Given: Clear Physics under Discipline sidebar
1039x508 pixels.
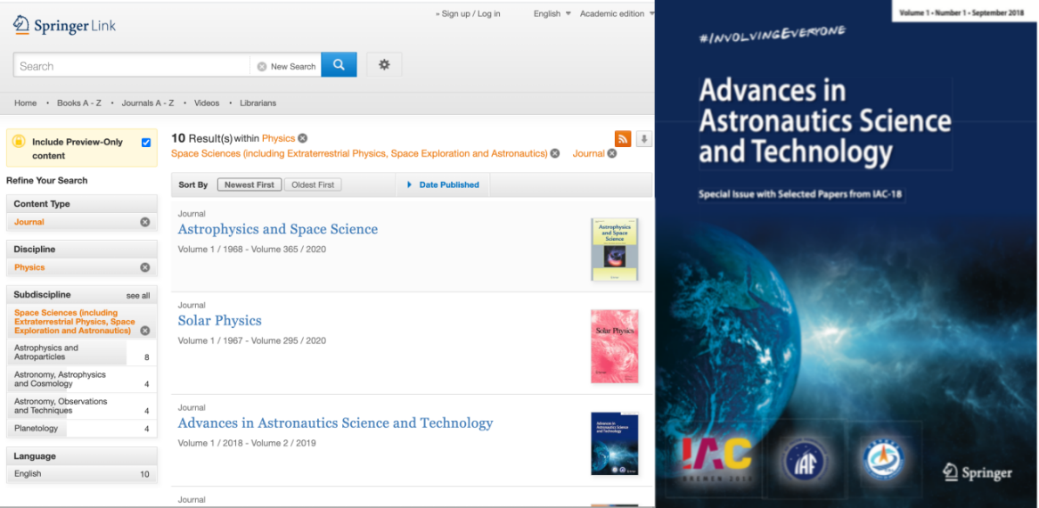Looking at the screenshot, I should [x=145, y=267].
